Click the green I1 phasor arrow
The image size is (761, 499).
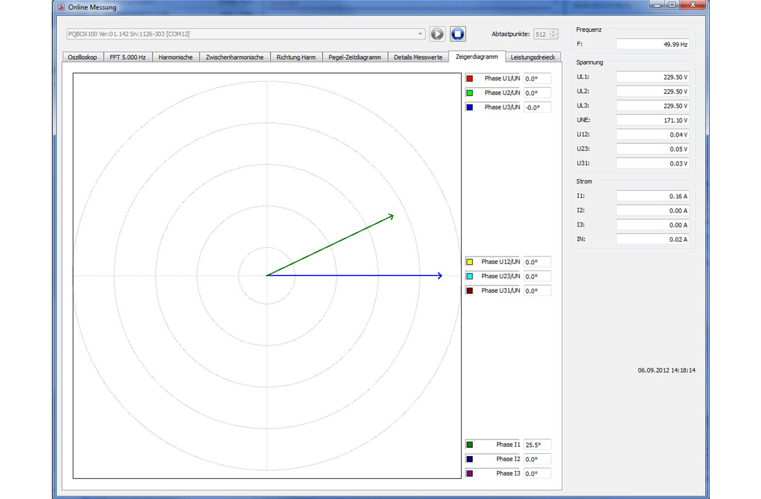(x=330, y=245)
